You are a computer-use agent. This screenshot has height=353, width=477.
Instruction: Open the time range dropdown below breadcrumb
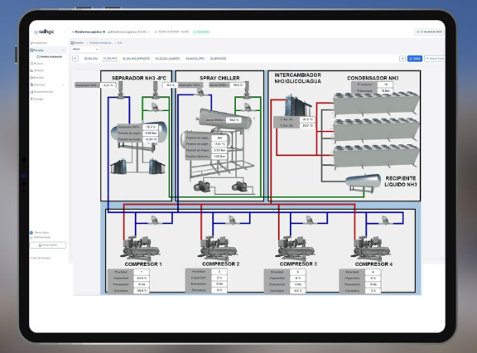coord(85,49)
